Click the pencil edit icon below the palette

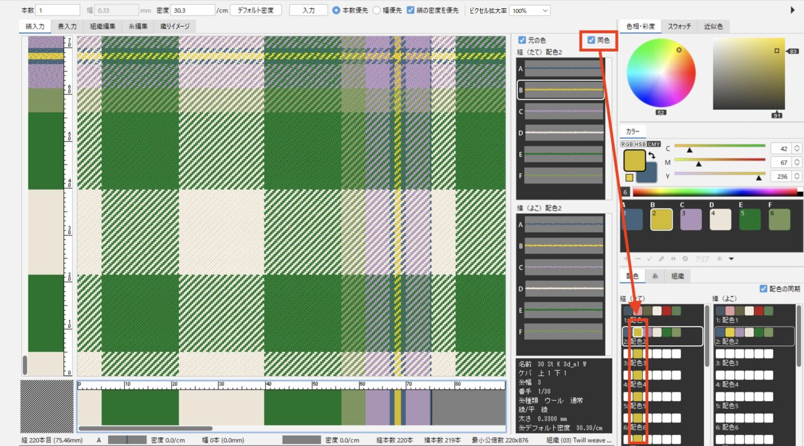(x=661, y=259)
